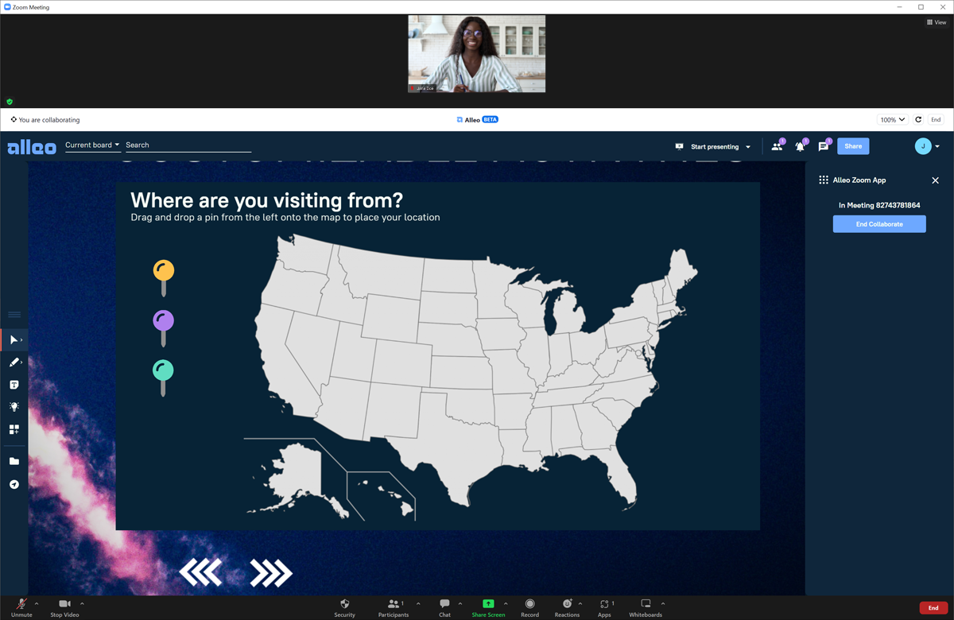The height and width of the screenshot is (620, 954).
Task: Expand video options arrow beside Stop Video
Action: tap(82, 604)
